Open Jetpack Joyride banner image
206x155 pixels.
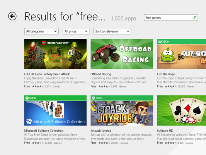122,110
